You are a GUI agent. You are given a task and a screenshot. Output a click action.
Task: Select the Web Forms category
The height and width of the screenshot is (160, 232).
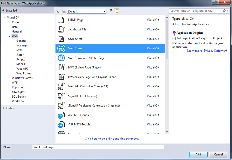24,73
